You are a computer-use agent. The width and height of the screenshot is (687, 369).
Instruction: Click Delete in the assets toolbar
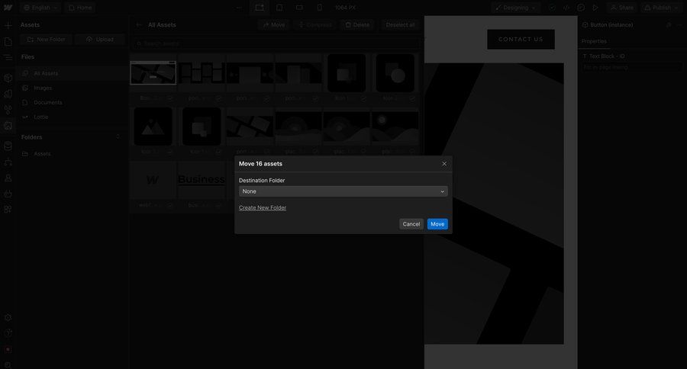coord(357,25)
